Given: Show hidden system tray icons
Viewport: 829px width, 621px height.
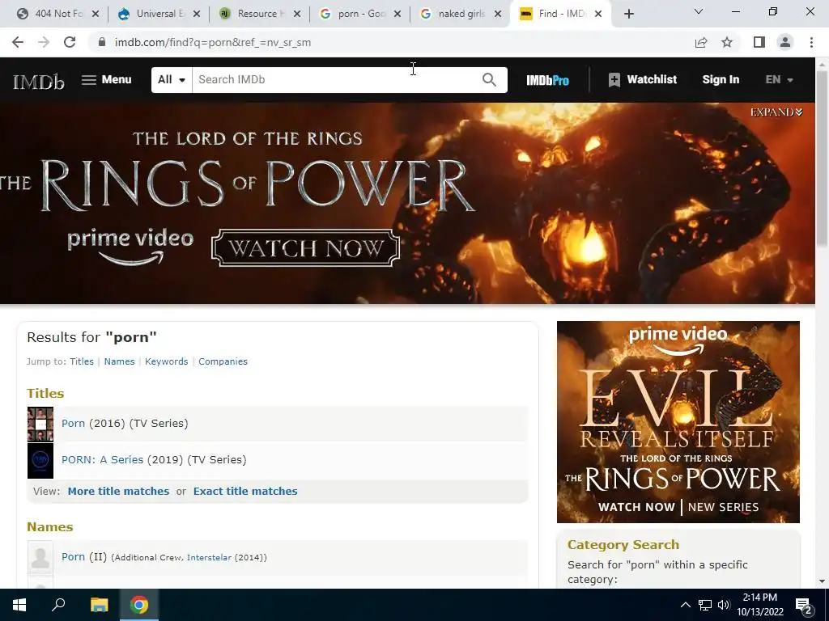Looking at the screenshot, I should (685, 605).
